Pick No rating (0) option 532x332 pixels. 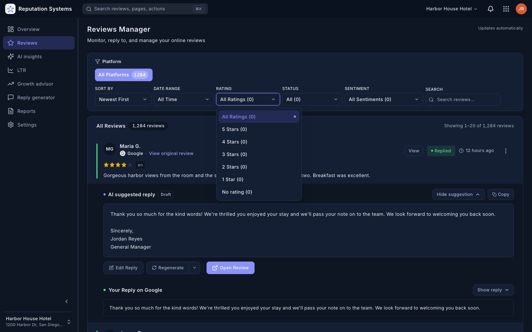259,192
